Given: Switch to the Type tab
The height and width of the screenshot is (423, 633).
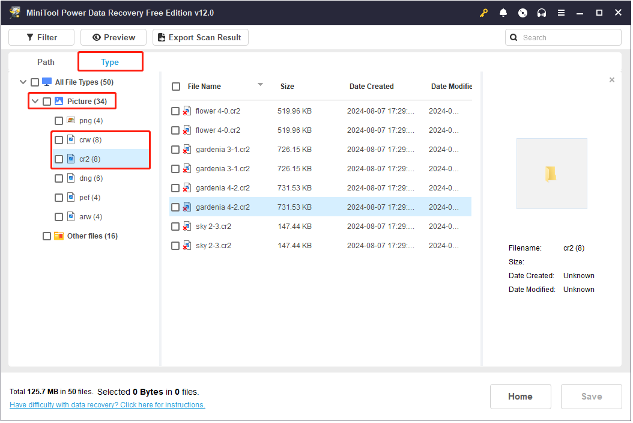Looking at the screenshot, I should [x=110, y=62].
